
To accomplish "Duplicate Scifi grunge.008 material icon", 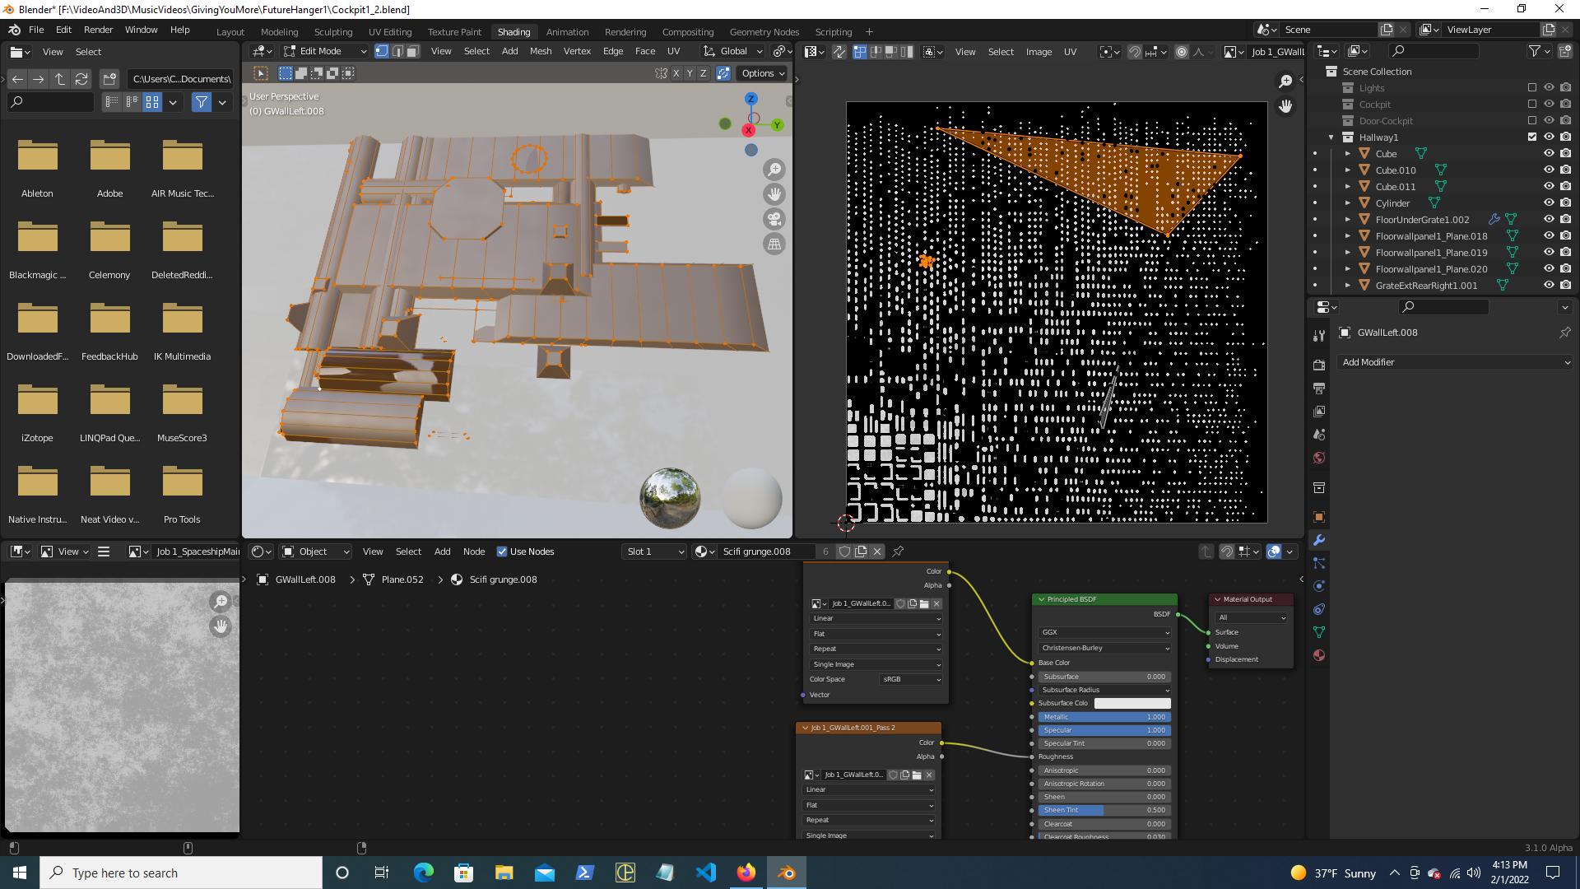I will 861,552.
